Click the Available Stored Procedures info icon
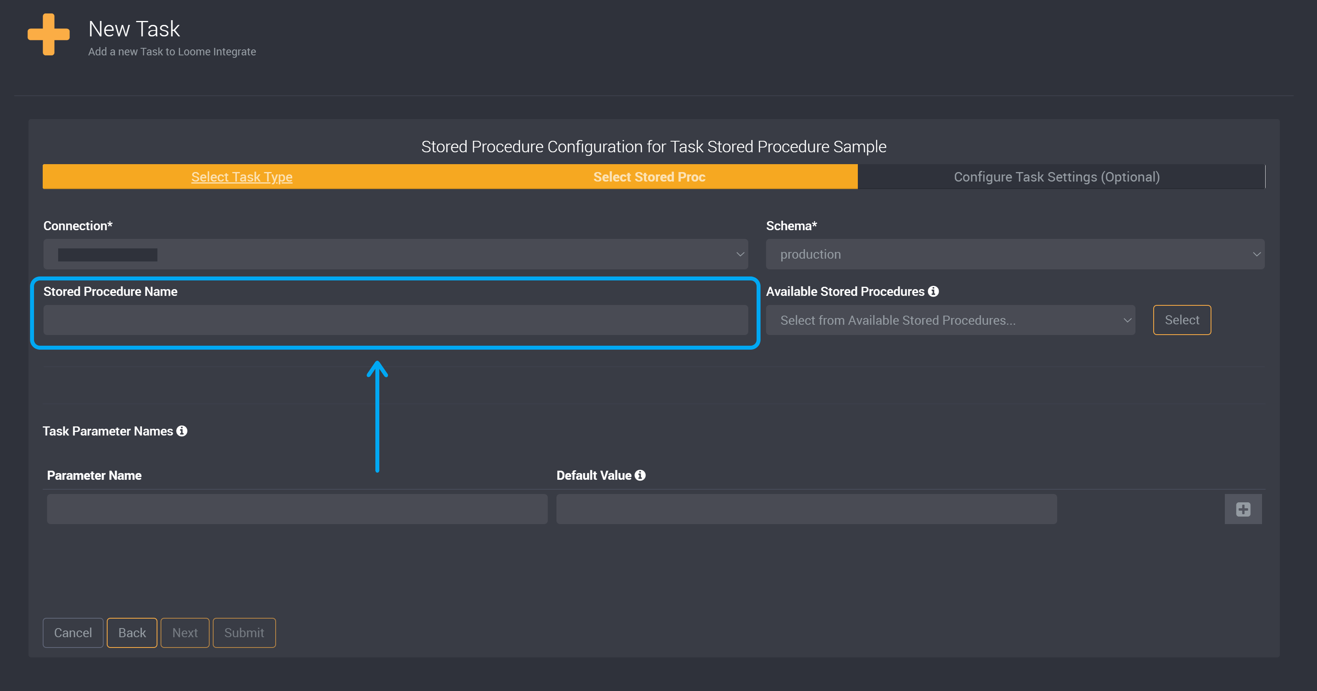The width and height of the screenshot is (1317, 691). (933, 291)
